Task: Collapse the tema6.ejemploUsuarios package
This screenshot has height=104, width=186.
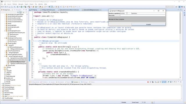Action: pyautogui.click(x=5, y=31)
